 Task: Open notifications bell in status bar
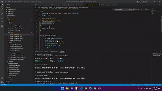(160, 85)
